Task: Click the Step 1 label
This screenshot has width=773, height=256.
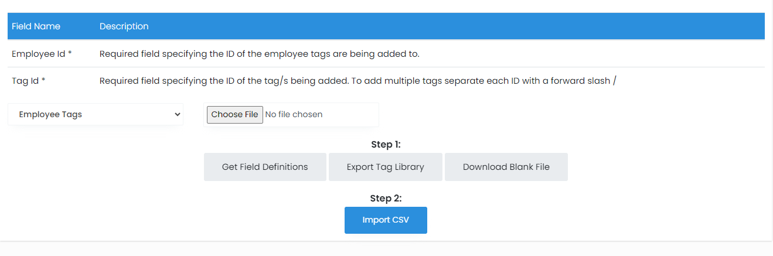Action: [x=386, y=144]
